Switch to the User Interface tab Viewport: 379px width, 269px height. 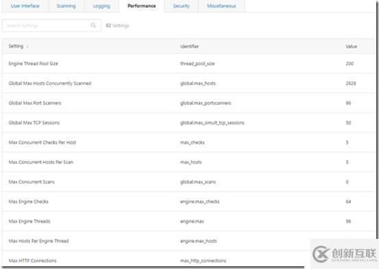[x=25, y=6]
